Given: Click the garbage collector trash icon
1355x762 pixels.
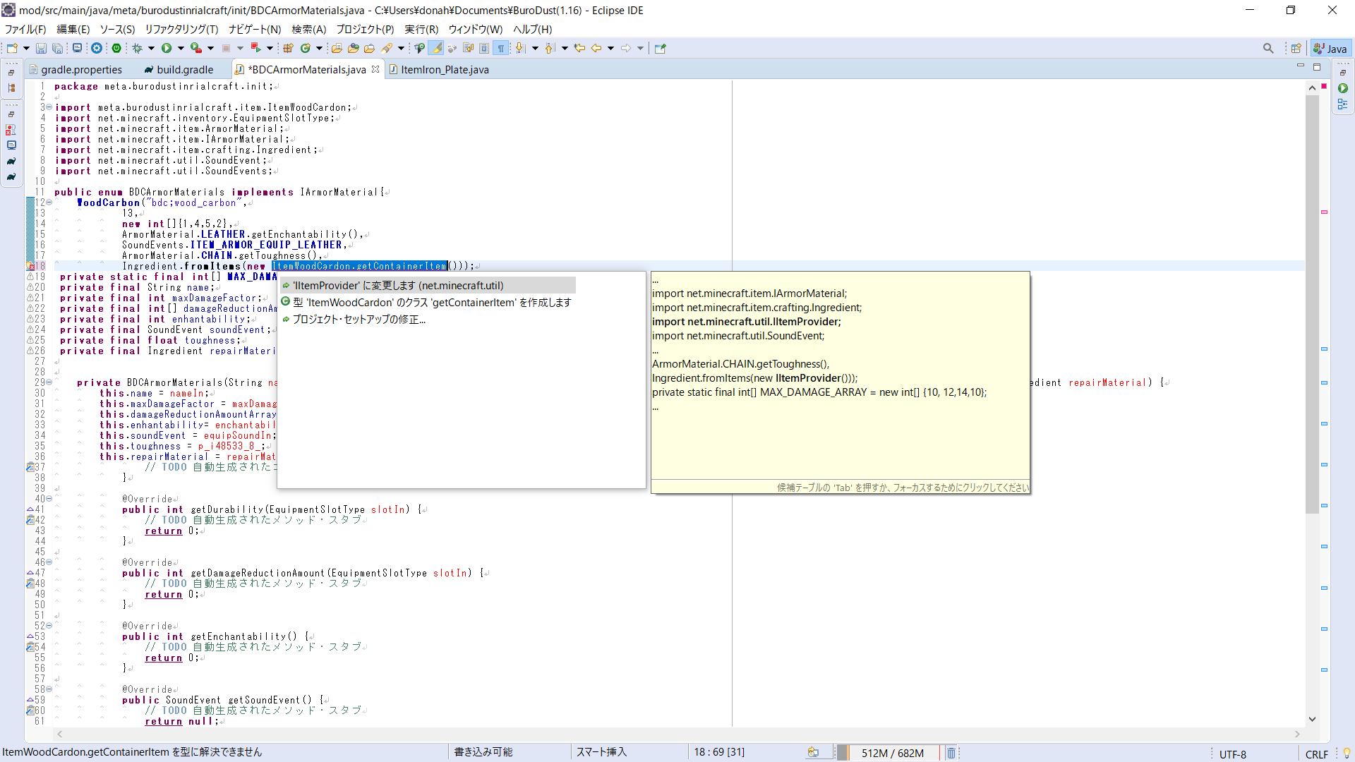Looking at the screenshot, I should point(951,753).
